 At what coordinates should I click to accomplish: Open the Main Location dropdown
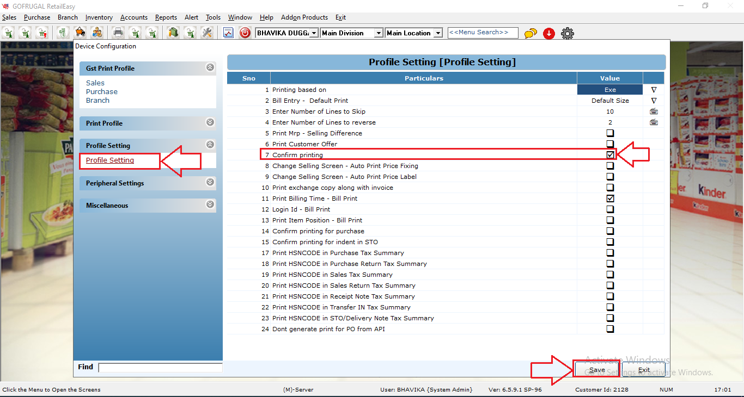(439, 33)
